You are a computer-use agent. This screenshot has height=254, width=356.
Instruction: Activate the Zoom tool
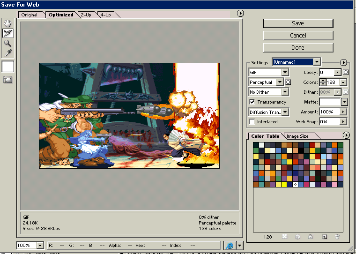8,43
